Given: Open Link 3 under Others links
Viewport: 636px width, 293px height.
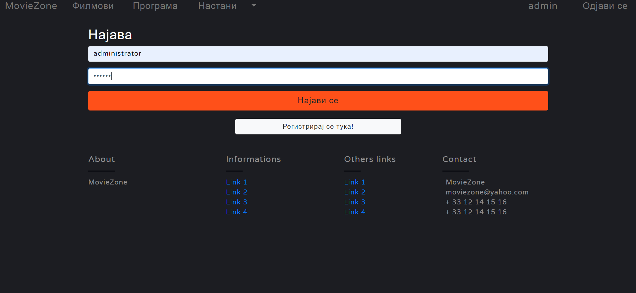Looking at the screenshot, I should point(354,202).
